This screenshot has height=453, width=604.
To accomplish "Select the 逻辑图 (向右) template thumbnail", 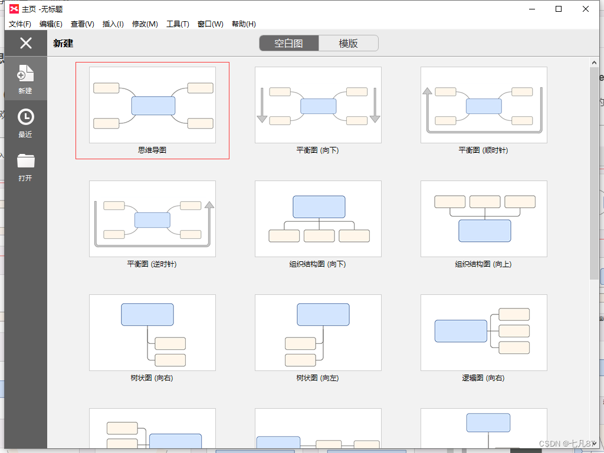I will (x=484, y=333).
